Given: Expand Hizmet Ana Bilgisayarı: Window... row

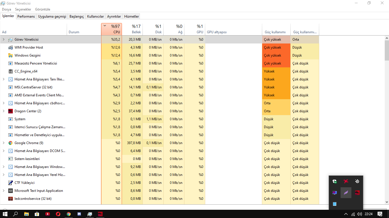Looking at the screenshot, I should 4,167.
